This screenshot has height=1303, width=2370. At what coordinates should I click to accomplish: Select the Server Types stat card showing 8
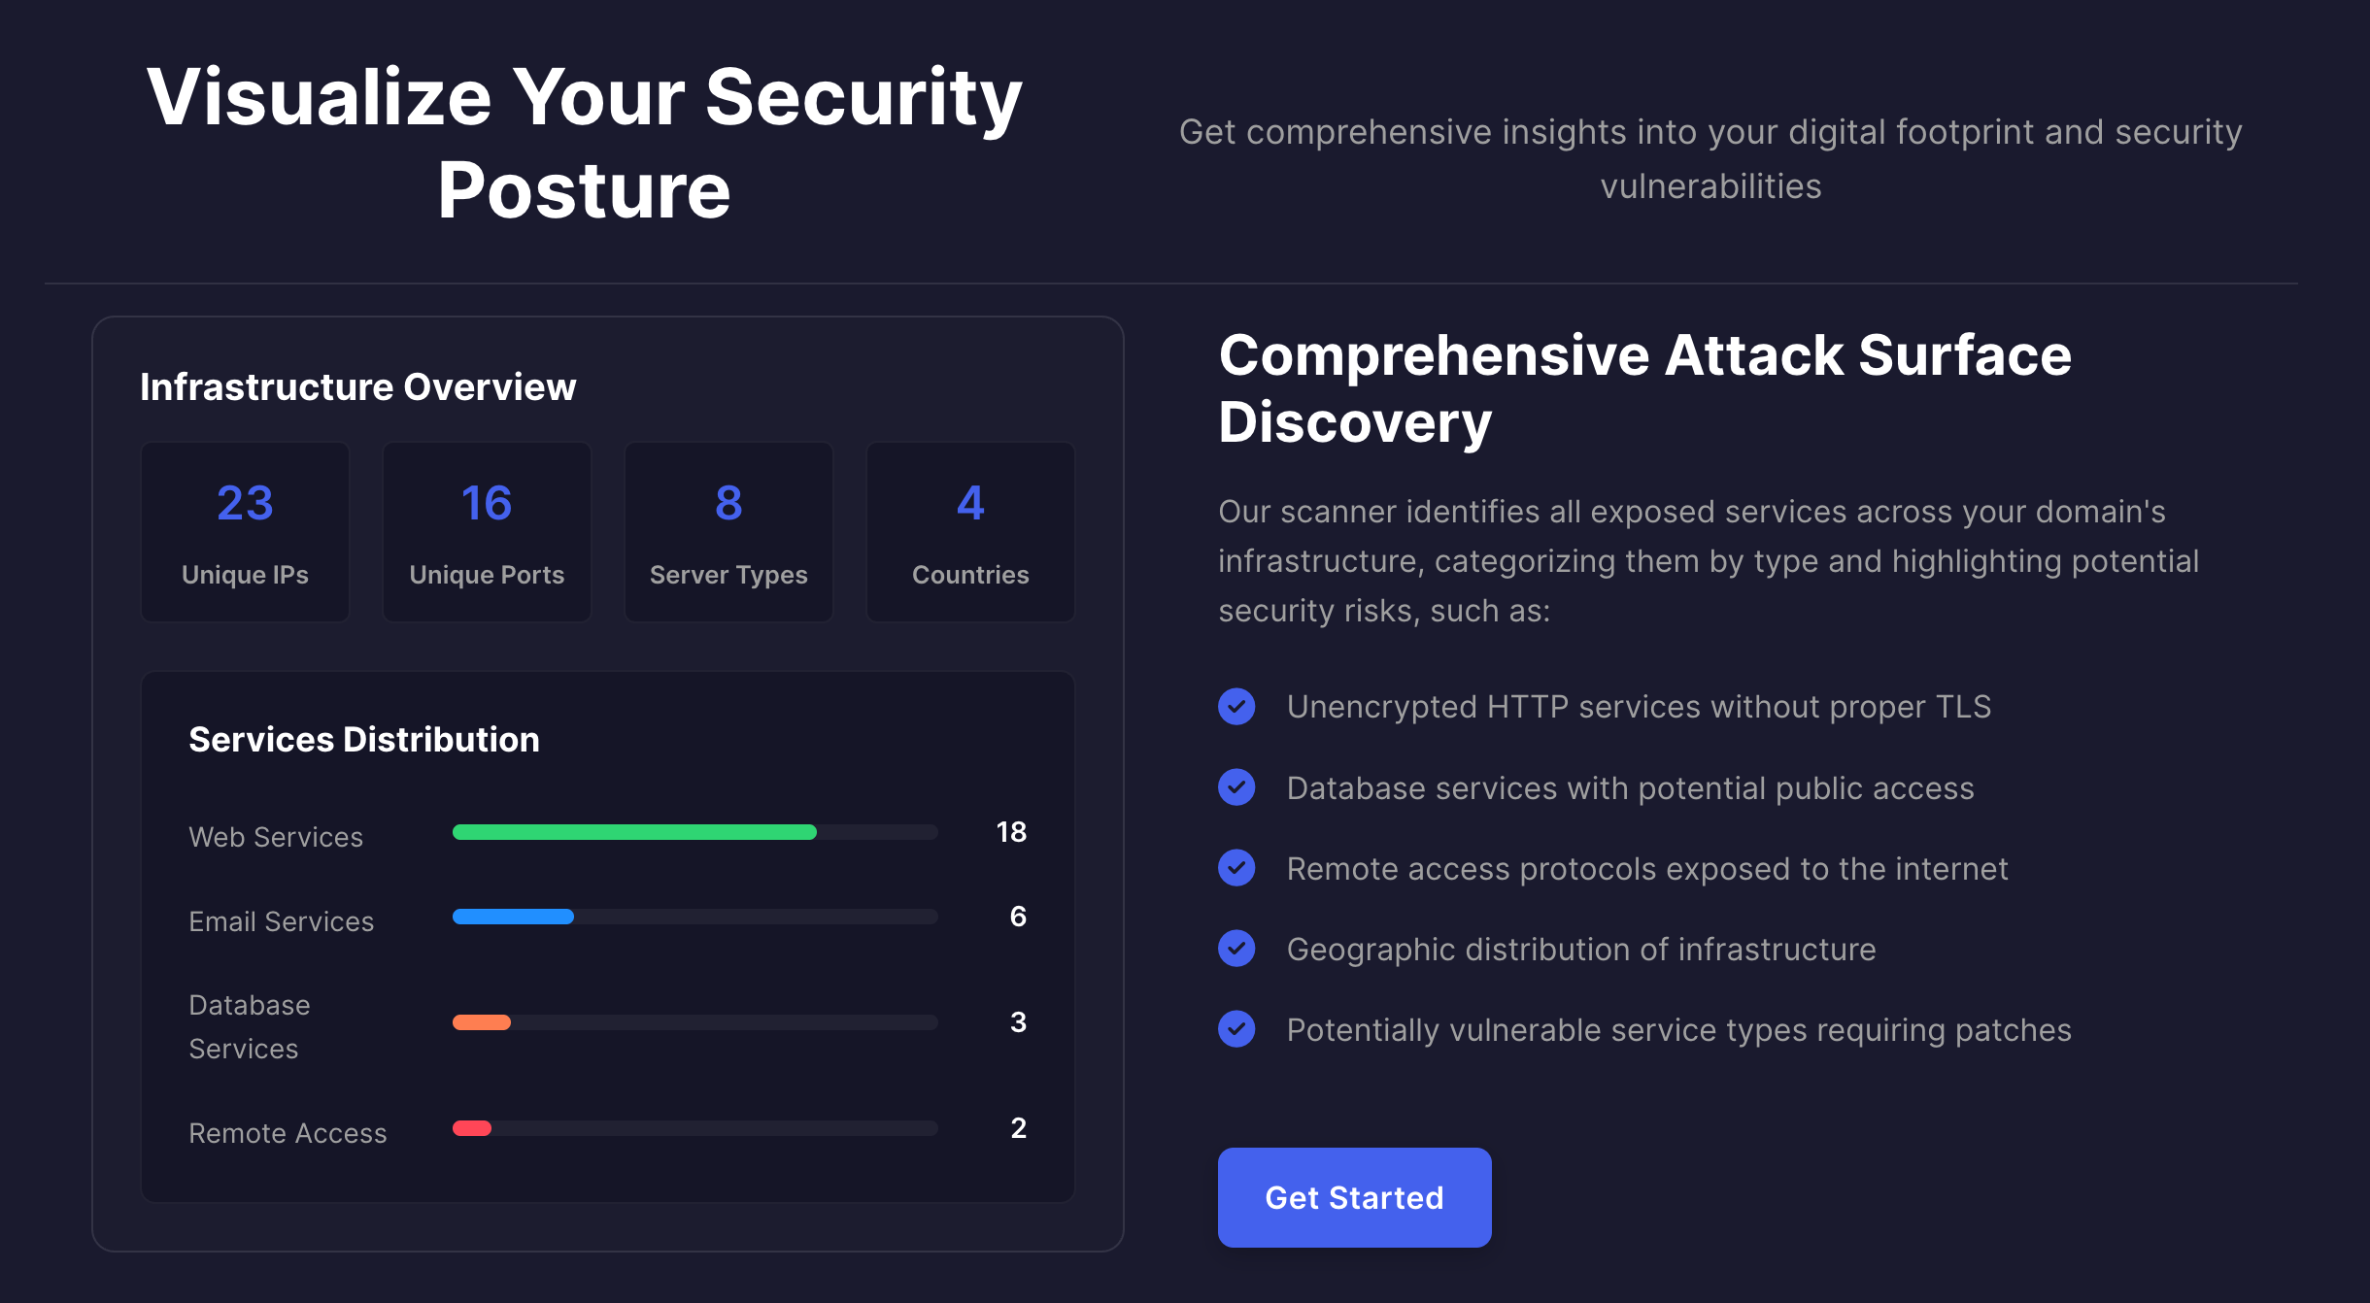[728, 532]
